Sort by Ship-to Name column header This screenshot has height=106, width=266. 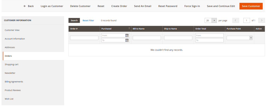coord(178,29)
